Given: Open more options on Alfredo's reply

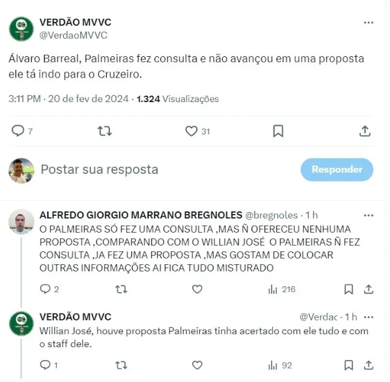Looking at the screenshot, I should 369,215.
